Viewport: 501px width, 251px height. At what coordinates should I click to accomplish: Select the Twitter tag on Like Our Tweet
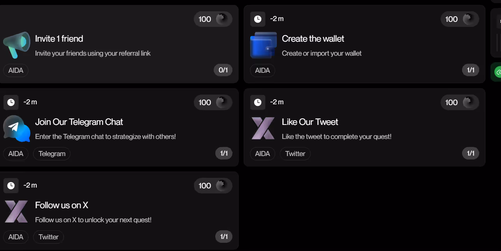pyautogui.click(x=295, y=154)
